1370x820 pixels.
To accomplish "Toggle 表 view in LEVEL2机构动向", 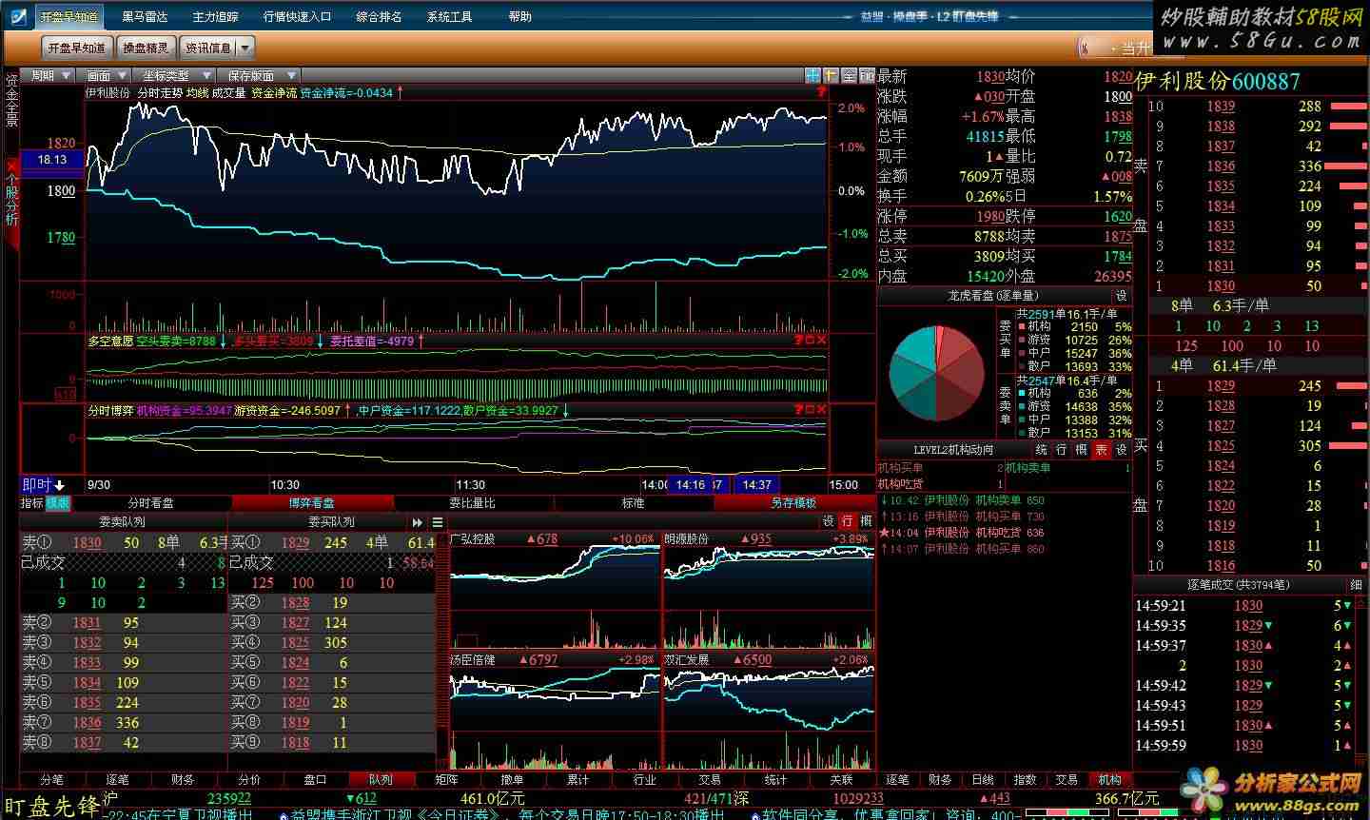I will pos(1102,450).
